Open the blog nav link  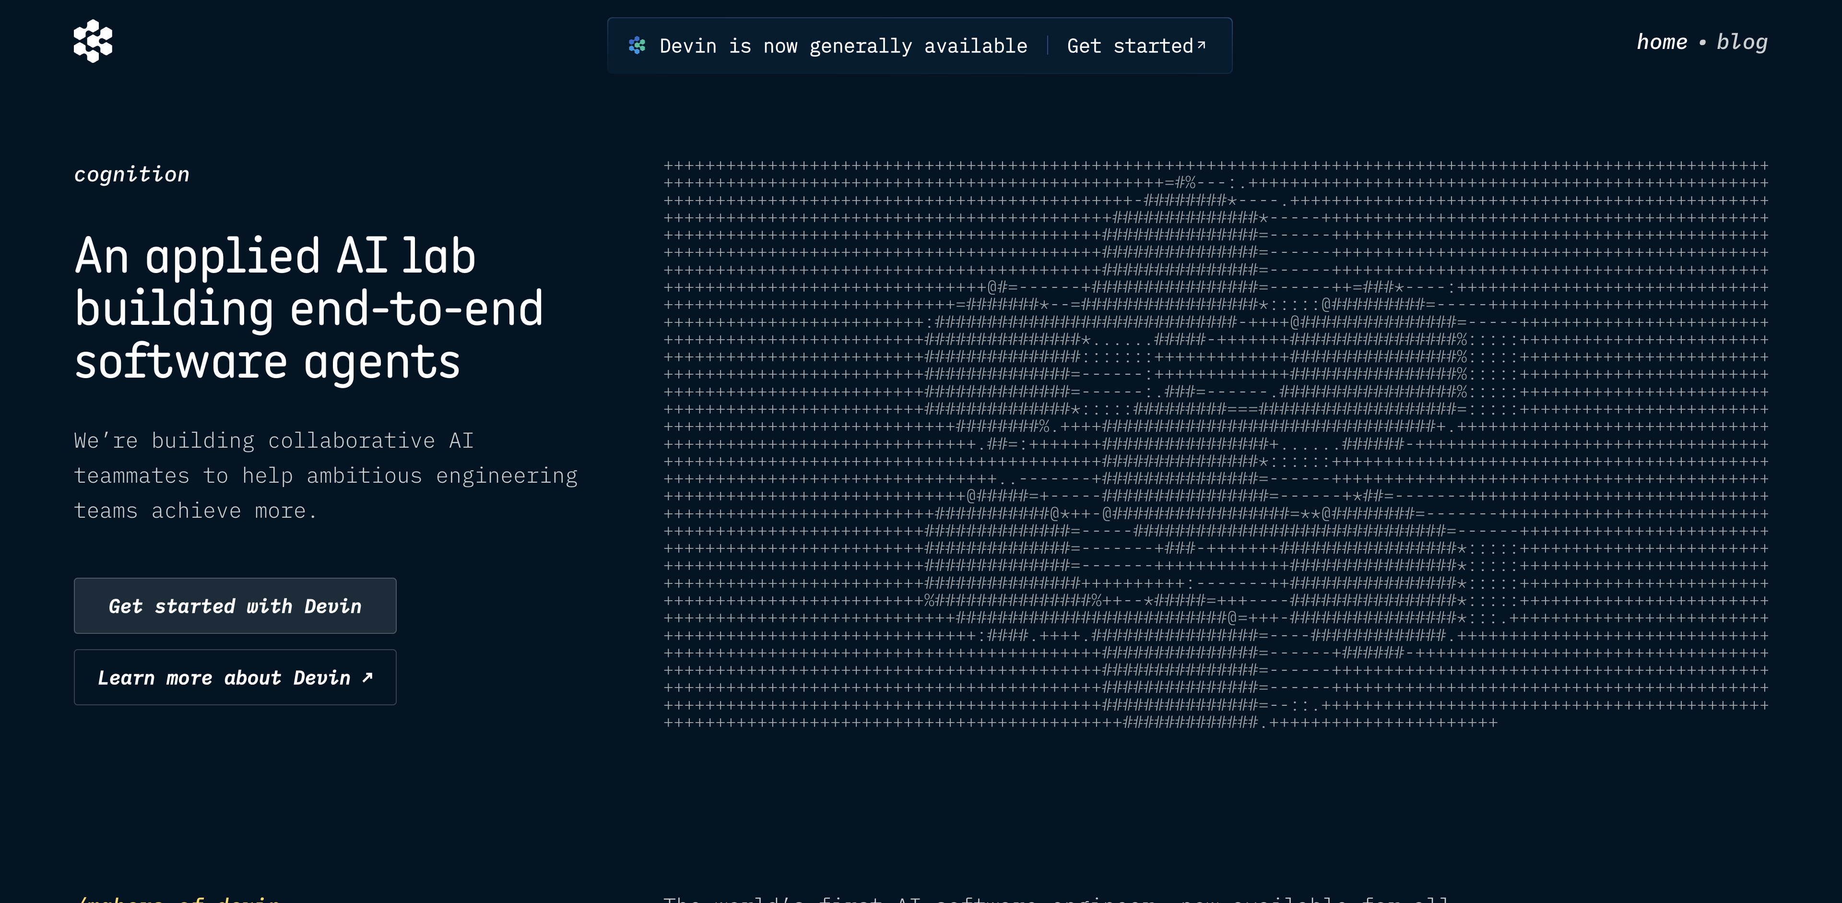pos(1742,42)
